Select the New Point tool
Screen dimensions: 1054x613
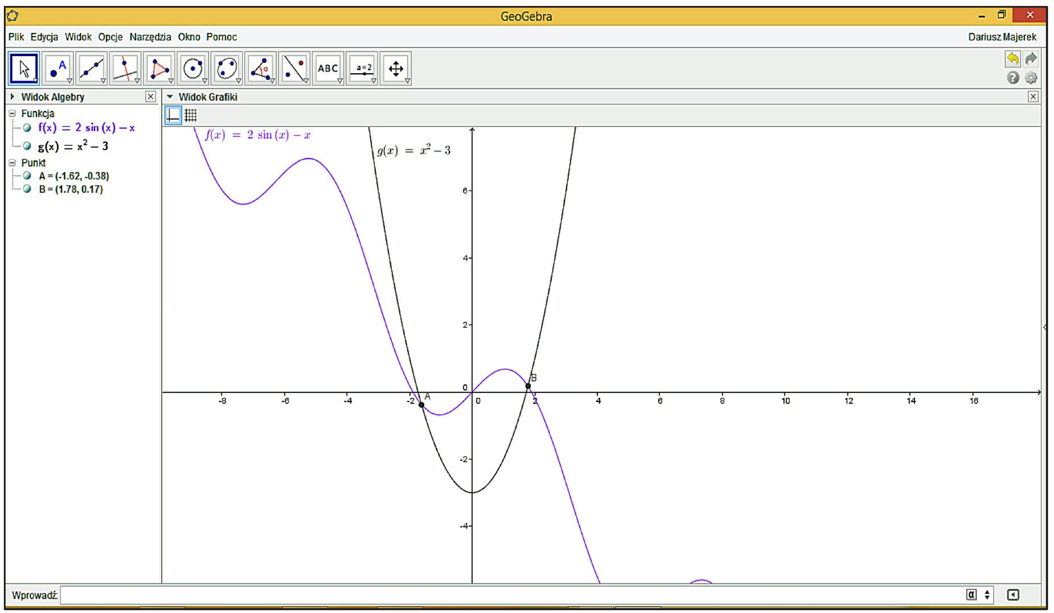58,69
